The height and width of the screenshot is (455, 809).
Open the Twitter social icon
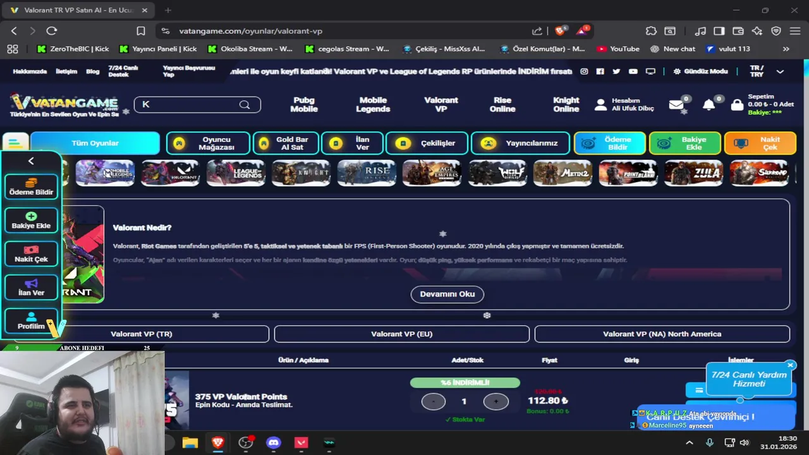coord(616,71)
